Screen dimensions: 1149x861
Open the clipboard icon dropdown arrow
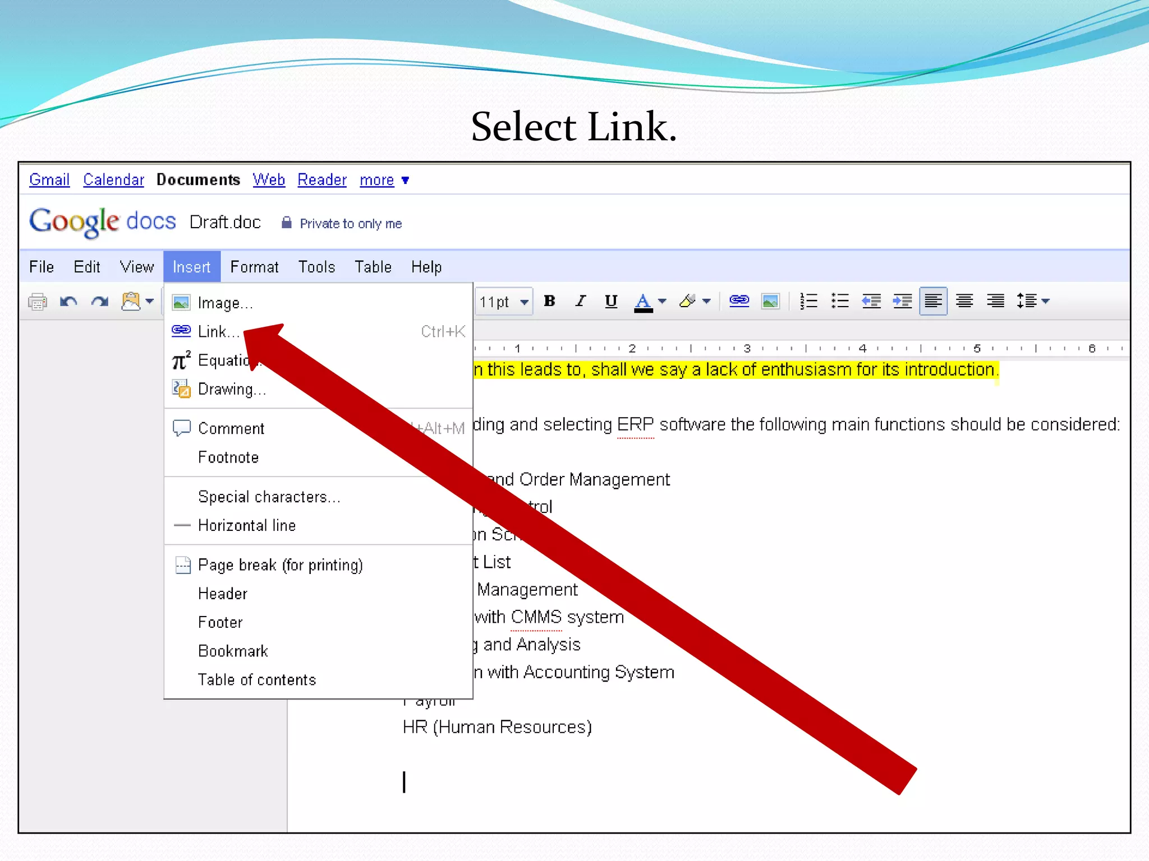pos(150,302)
